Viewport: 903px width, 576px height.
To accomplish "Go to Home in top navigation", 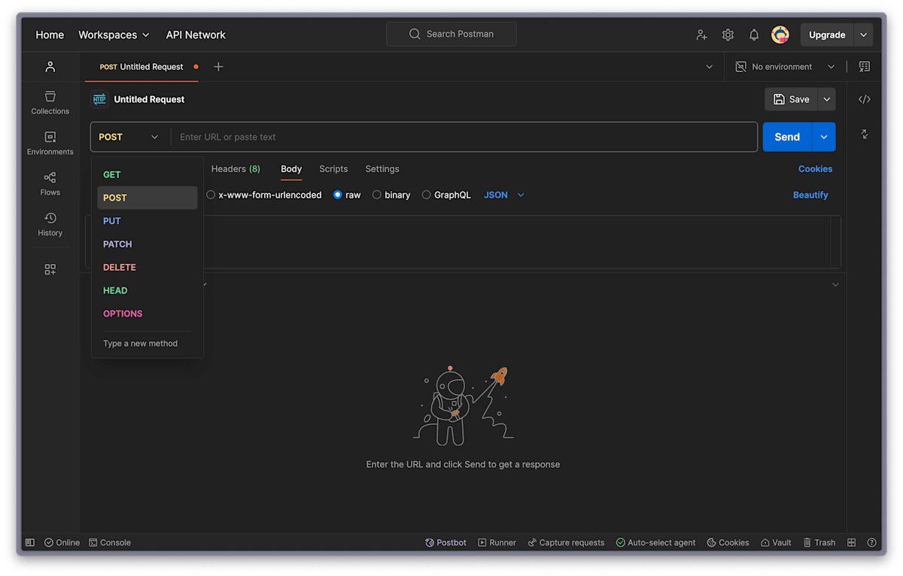I will [50, 35].
